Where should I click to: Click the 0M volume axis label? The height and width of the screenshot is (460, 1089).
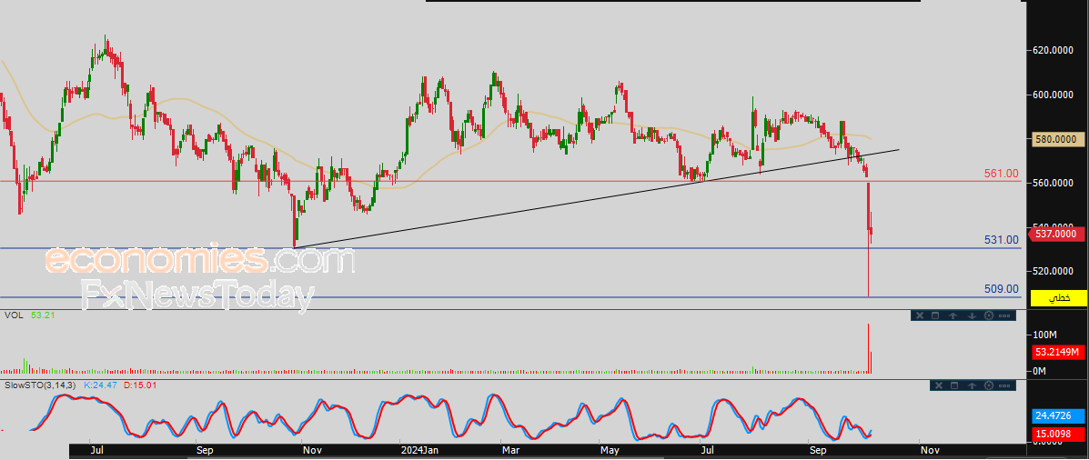pyautogui.click(x=1041, y=372)
